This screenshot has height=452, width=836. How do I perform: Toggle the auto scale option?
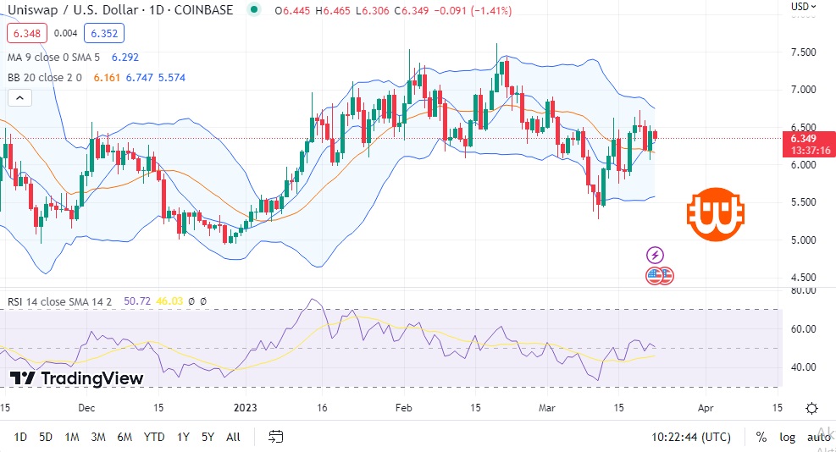pyautogui.click(x=818, y=437)
